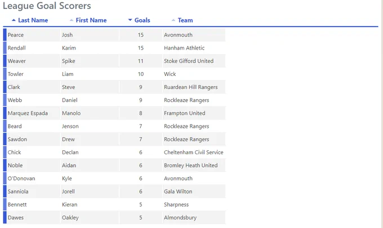Click the sort arrow beside Last Name
The width and height of the screenshot is (383, 228).
click(x=14, y=20)
